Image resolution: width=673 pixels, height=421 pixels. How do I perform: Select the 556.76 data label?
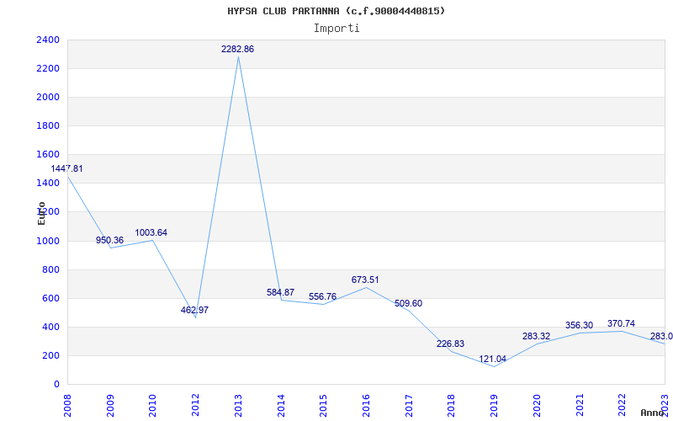tap(322, 296)
